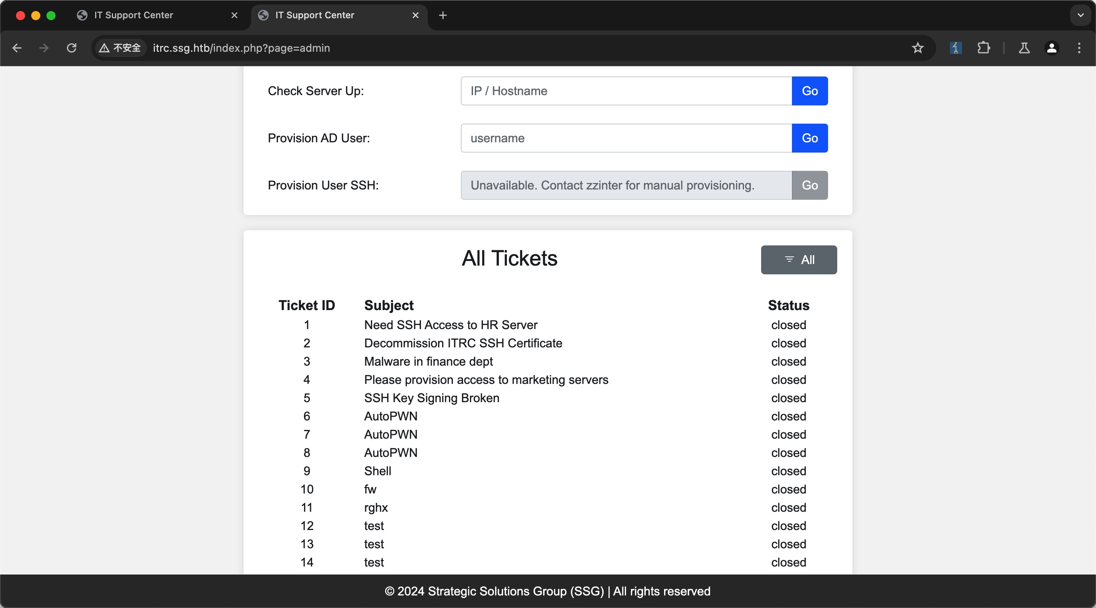Open the Chrome three-dot menu
The height and width of the screenshot is (608, 1096).
tap(1079, 48)
